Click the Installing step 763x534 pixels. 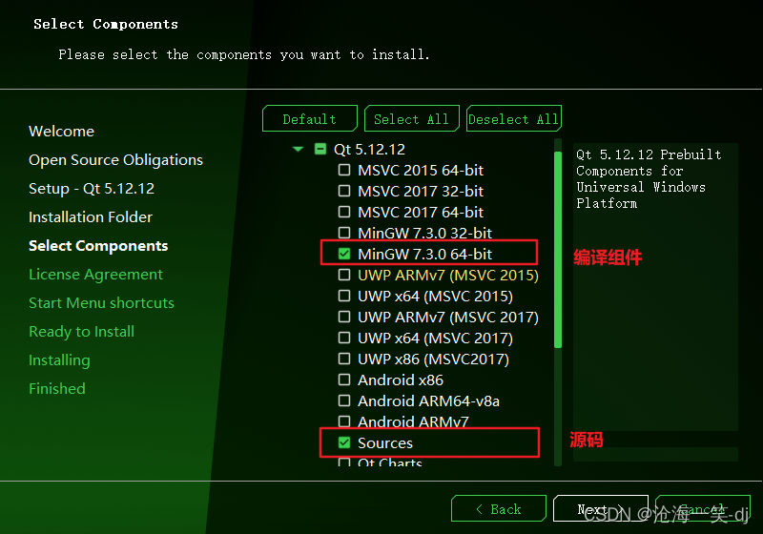pyautogui.click(x=59, y=360)
